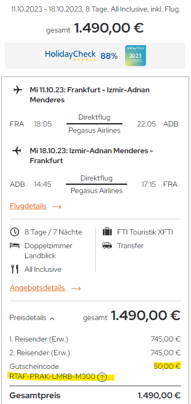Click the voucher code RTAF-PRAK-LMRB-M300

tap(52, 377)
